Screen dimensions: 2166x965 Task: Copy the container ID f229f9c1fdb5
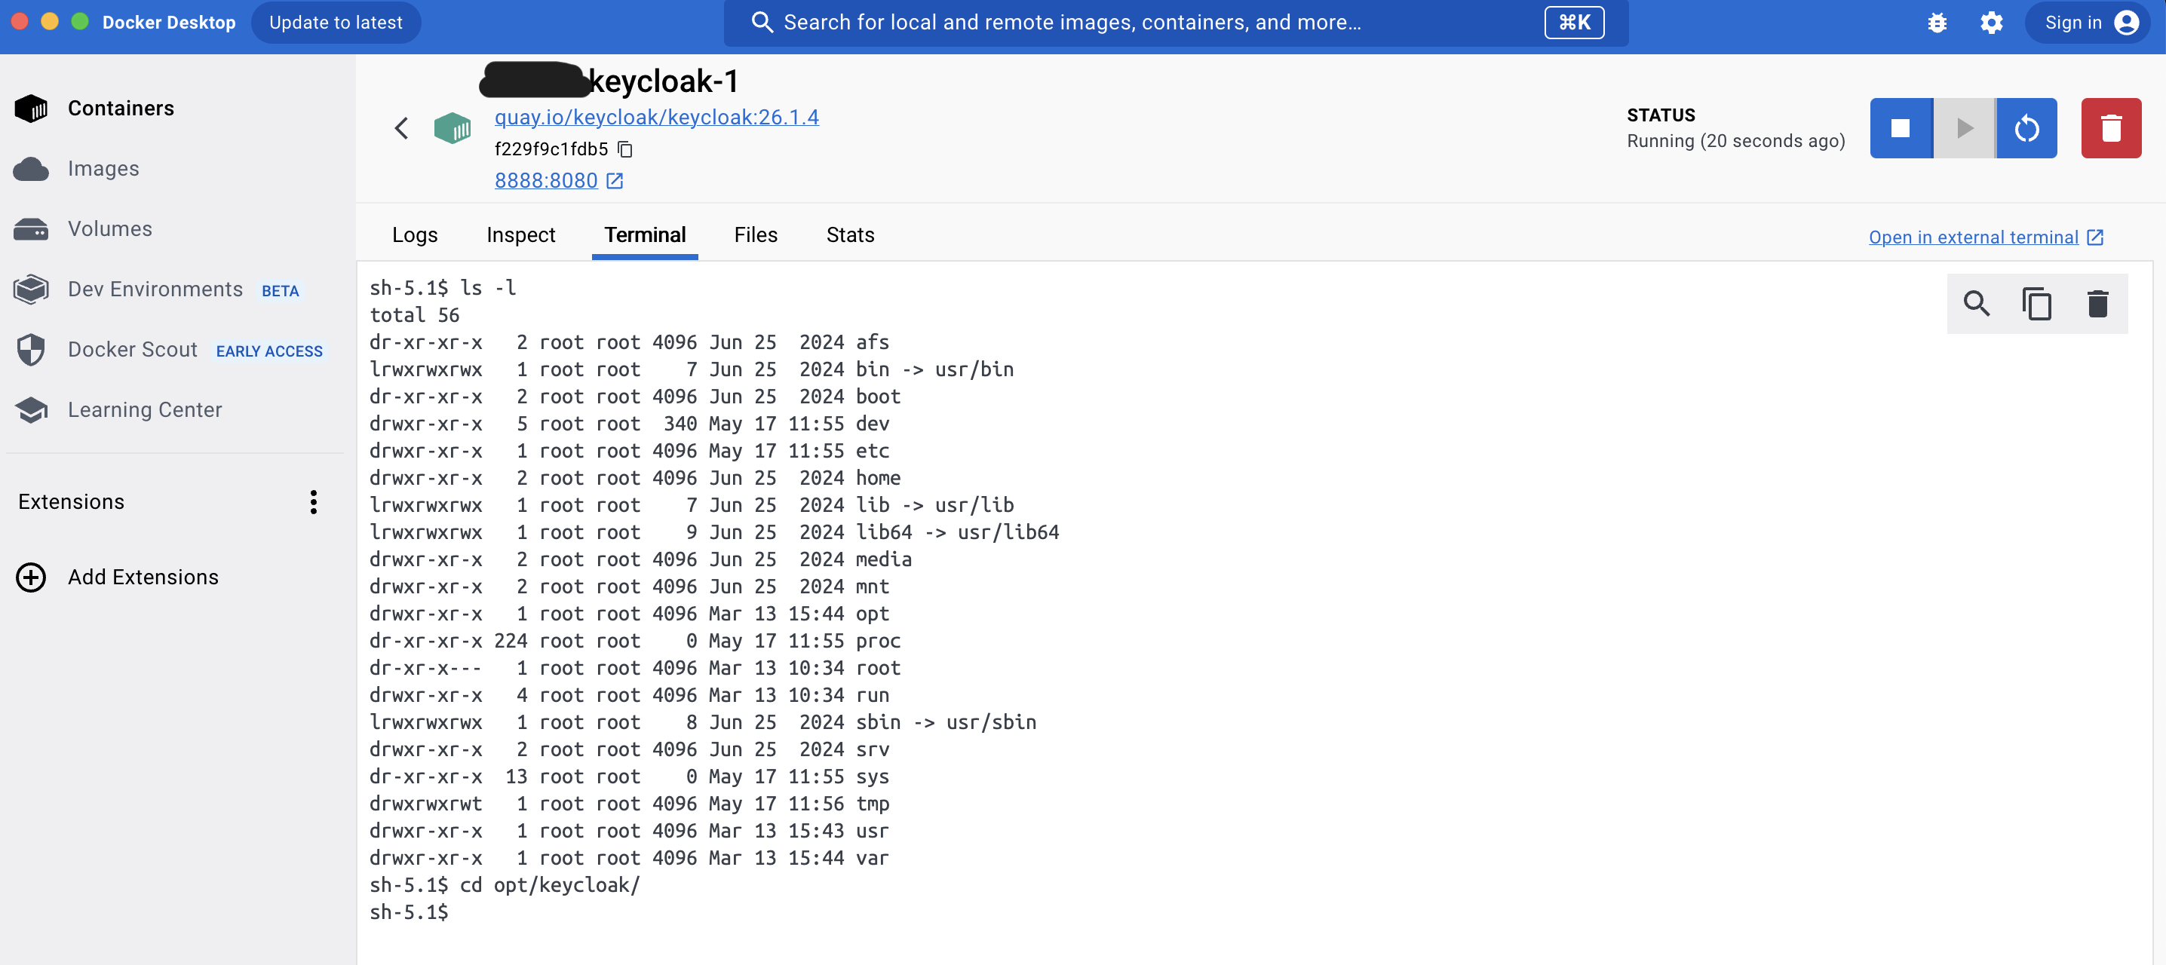click(624, 149)
